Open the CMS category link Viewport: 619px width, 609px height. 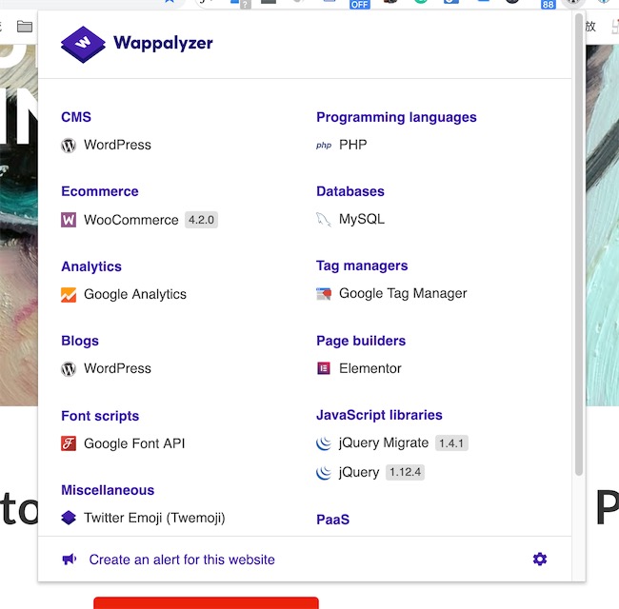(76, 117)
